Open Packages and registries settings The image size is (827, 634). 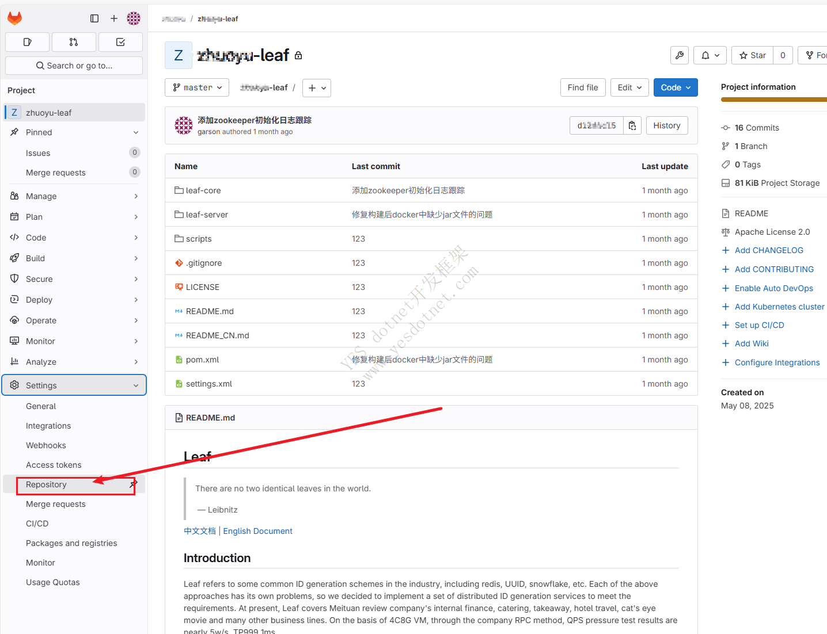pyautogui.click(x=74, y=543)
